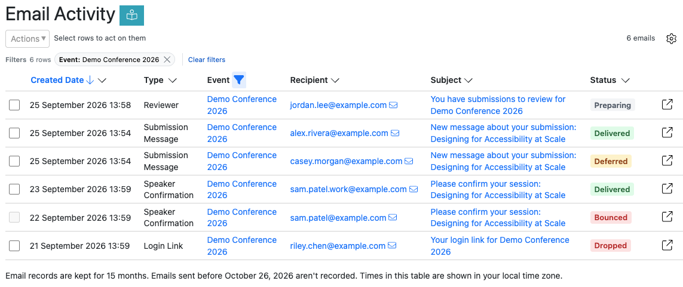
Task: Click the Preparing status badge
Action: point(612,105)
